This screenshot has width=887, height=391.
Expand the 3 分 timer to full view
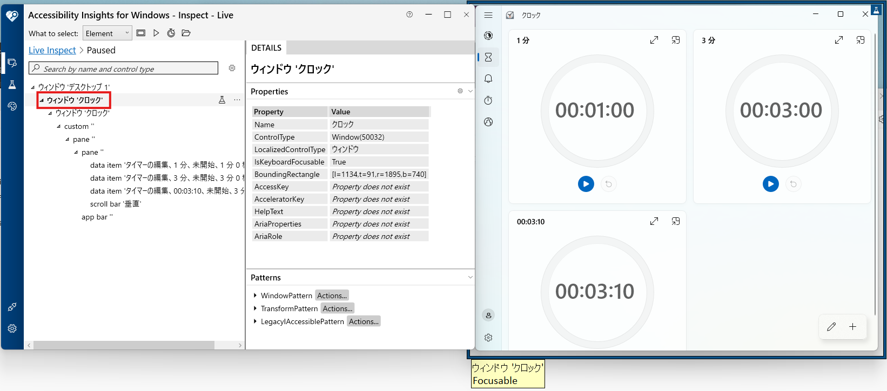tap(839, 40)
